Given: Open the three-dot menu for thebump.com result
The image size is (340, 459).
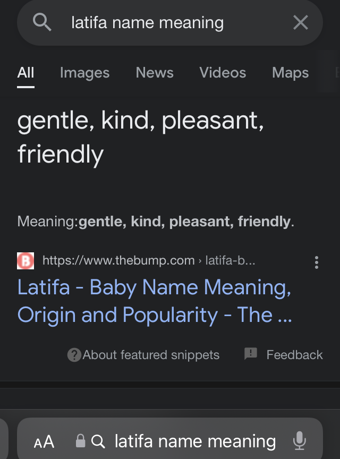Looking at the screenshot, I should [316, 262].
